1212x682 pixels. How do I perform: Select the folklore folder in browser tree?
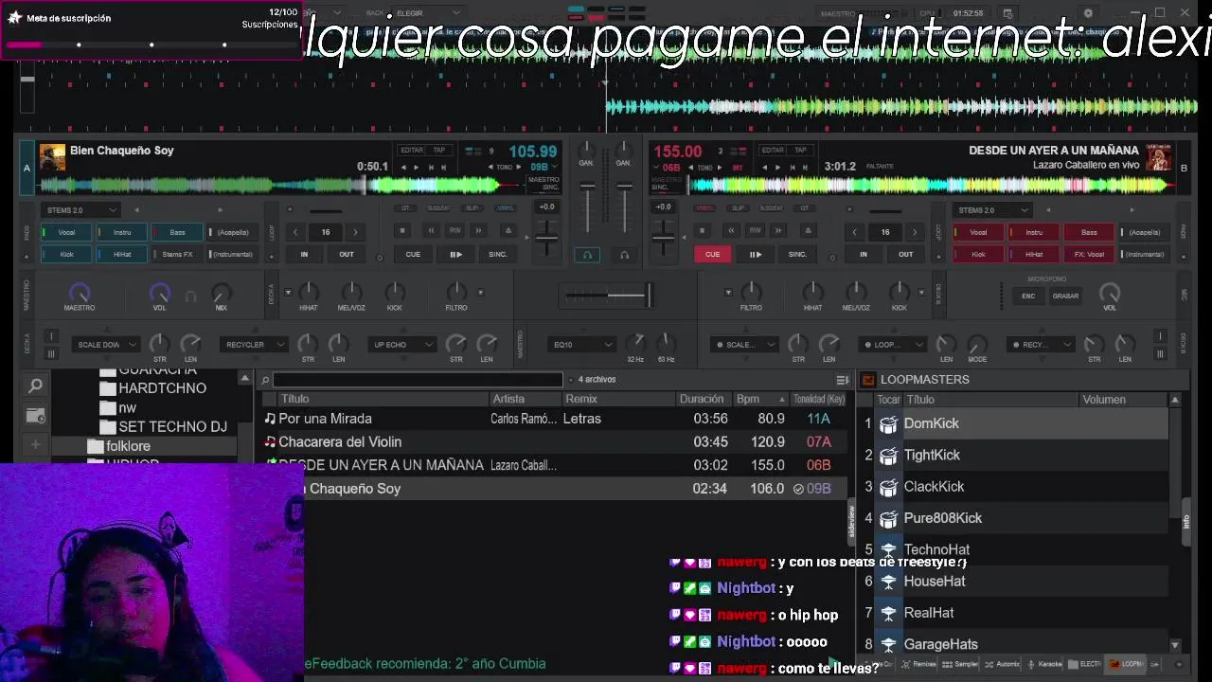[129, 446]
